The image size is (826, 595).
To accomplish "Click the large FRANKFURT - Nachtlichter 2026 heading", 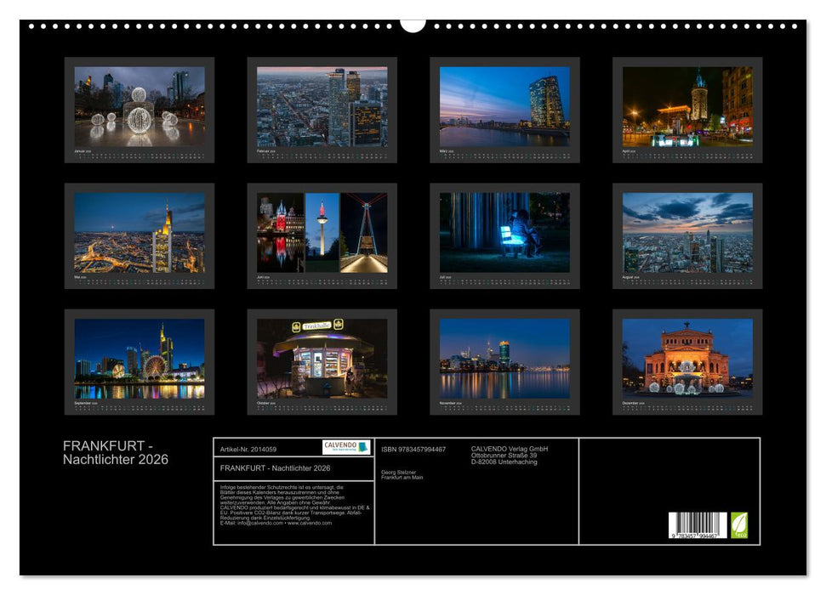I will [116, 453].
